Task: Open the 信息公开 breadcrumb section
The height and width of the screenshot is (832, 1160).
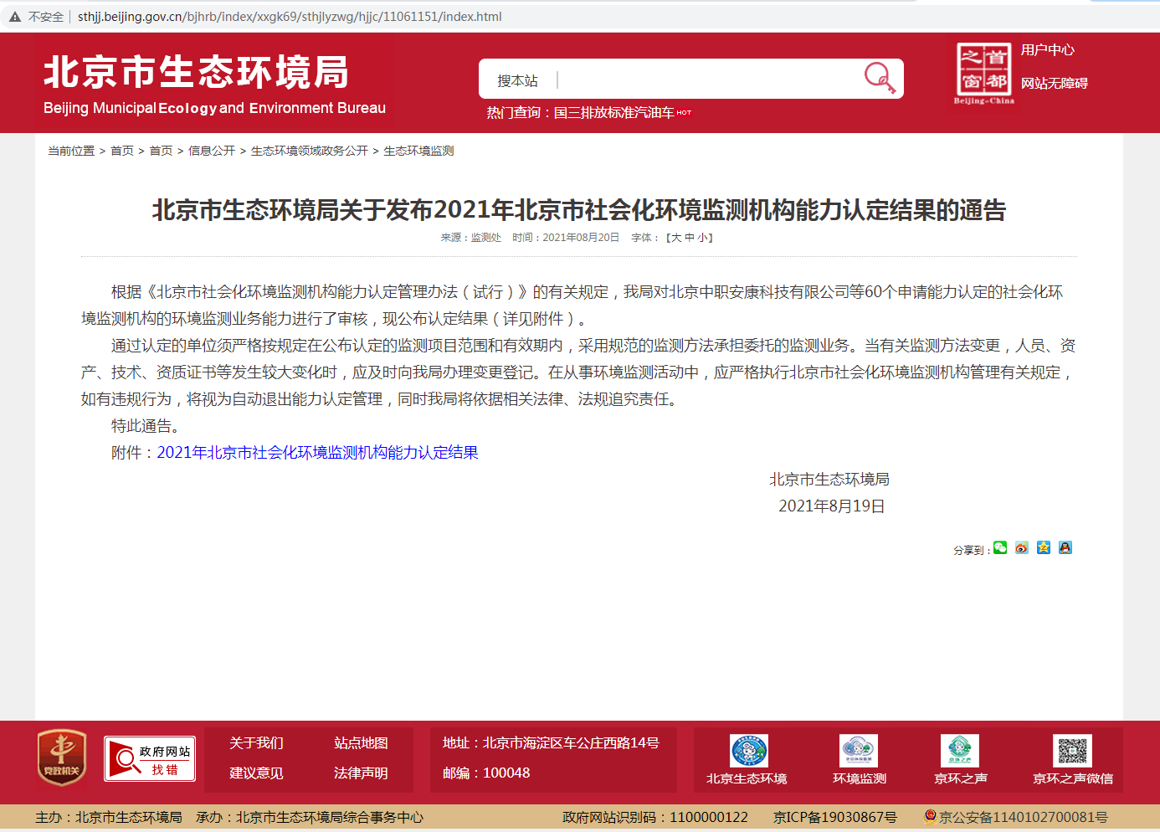Action: [x=212, y=152]
